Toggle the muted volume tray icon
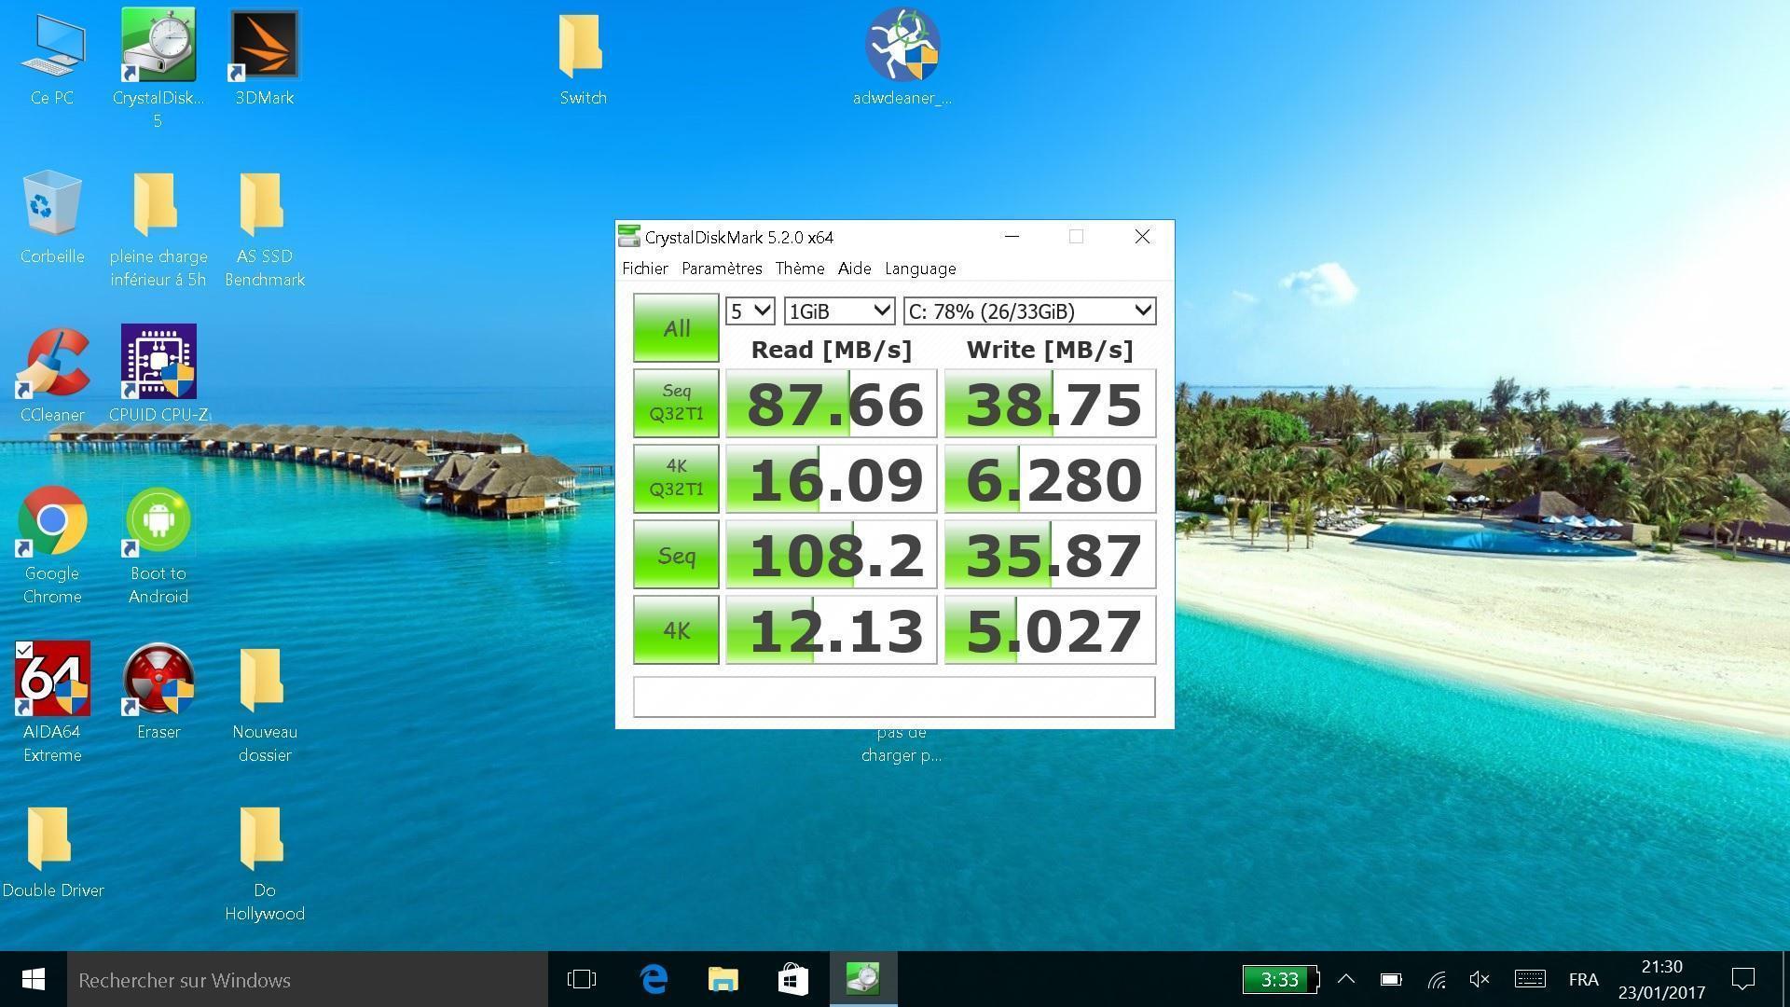The height and width of the screenshot is (1007, 1790). click(1480, 979)
